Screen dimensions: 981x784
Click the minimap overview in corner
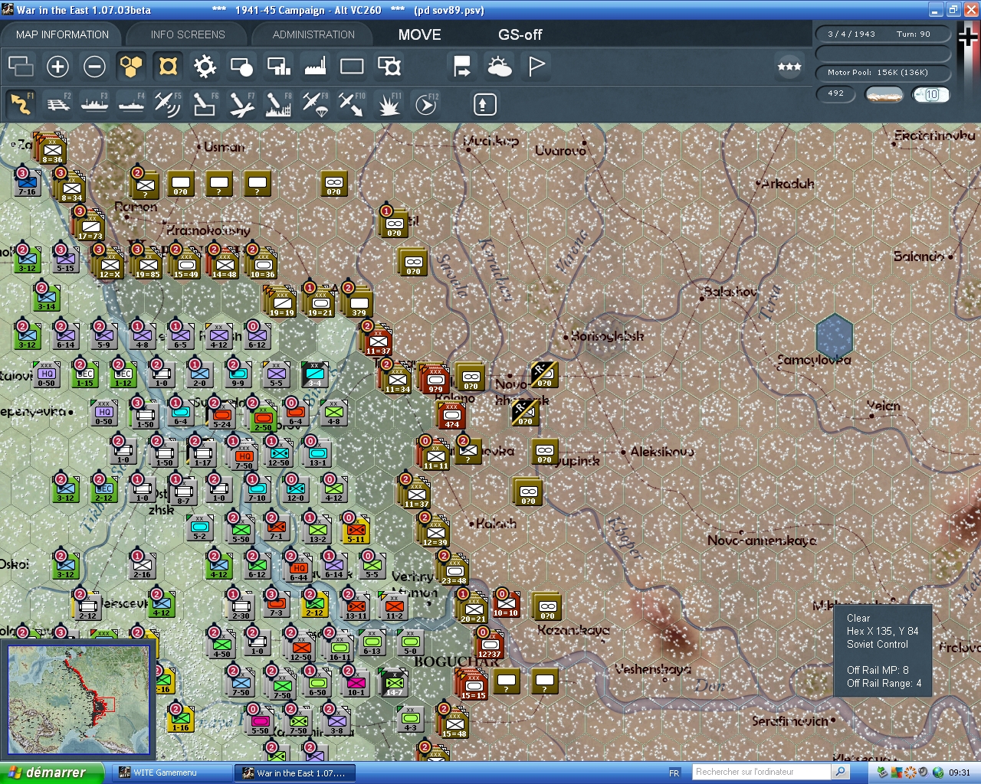coord(79,701)
